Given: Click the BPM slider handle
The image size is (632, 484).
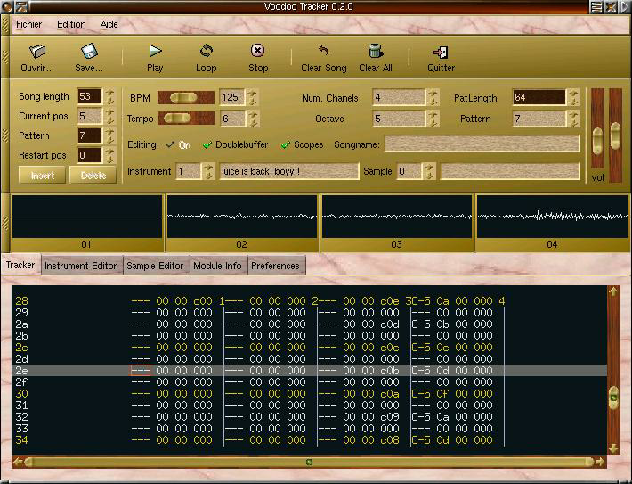Looking at the screenshot, I should pos(183,97).
